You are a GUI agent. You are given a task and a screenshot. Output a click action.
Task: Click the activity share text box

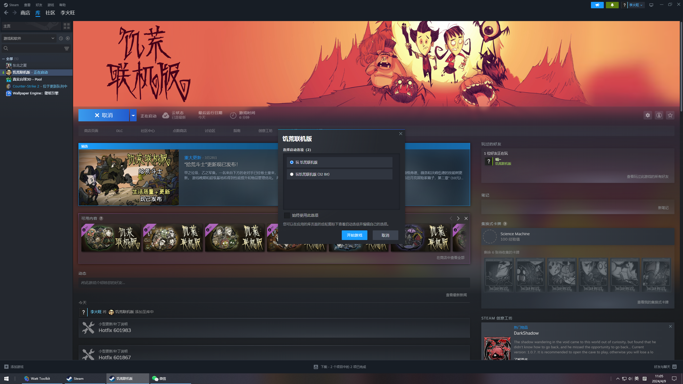(x=274, y=283)
